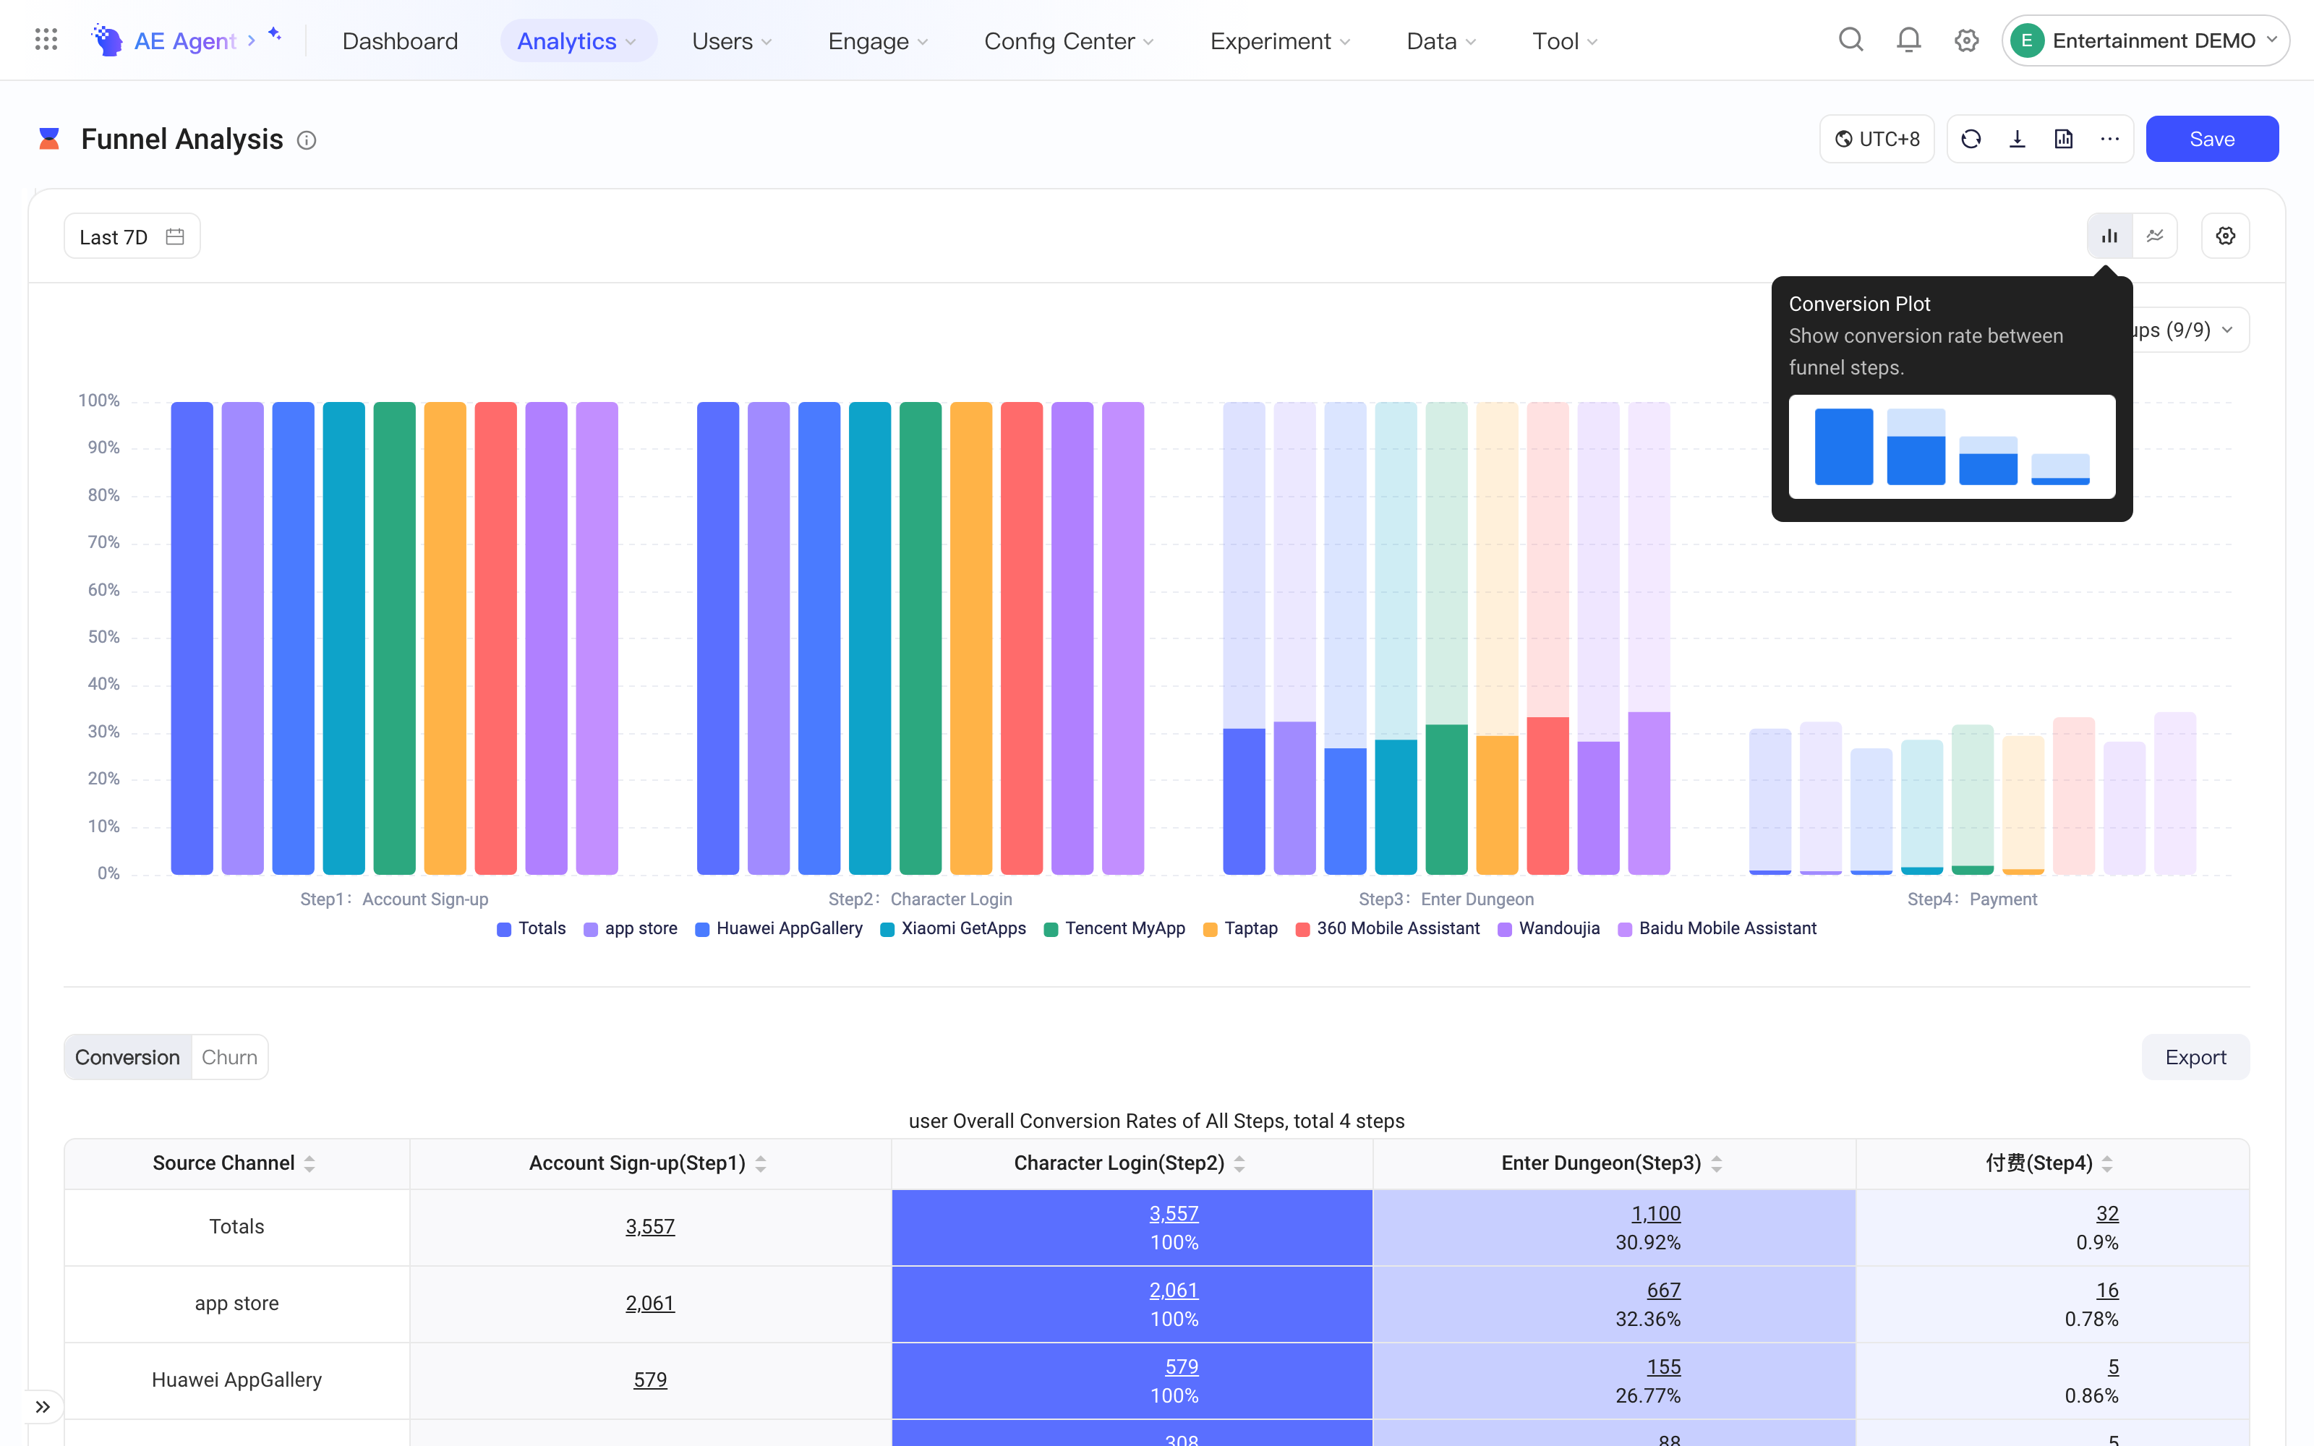Sort the Enter Dungeon(Step3) column
2314x1446 pixels.
click(x=1717, y=1164)
